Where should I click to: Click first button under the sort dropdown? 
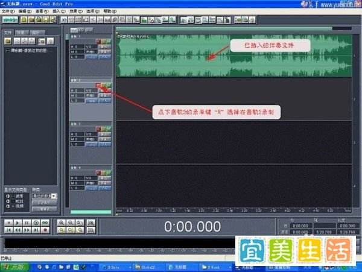44,203
